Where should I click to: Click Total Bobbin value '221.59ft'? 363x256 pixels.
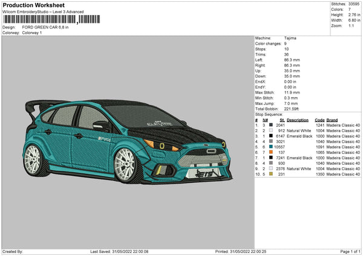point(291,109)
